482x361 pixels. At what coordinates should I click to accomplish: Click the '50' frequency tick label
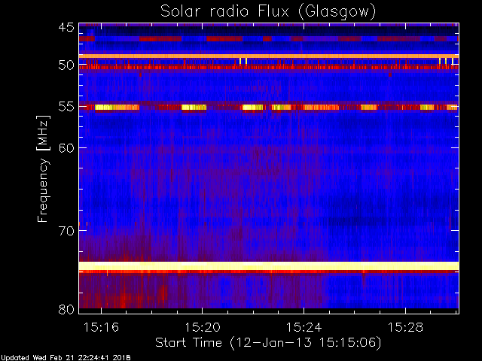point(66,65)
